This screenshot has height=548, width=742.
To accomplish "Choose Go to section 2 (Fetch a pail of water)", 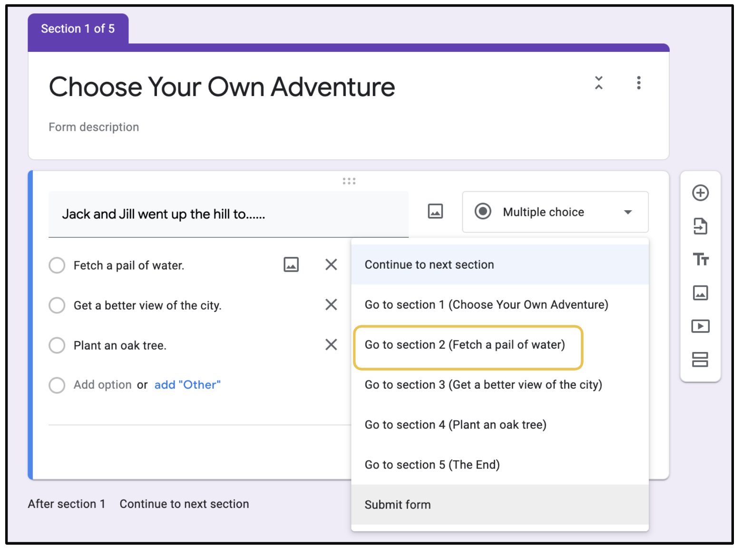I will click(x=465, y=345).
